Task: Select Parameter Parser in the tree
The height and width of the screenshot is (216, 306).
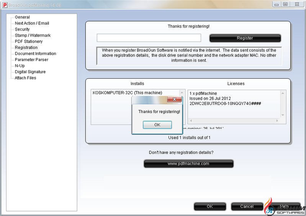Action: (31, 60)
